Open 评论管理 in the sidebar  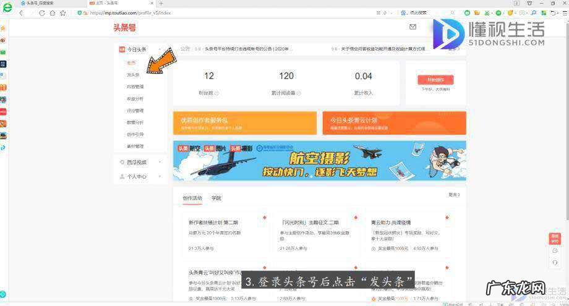click(135, 111)
